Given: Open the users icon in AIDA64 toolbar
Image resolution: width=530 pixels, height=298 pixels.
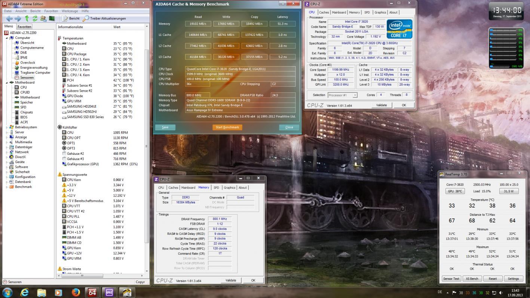Looking at the screenshot, I should (x=43, y=18).
